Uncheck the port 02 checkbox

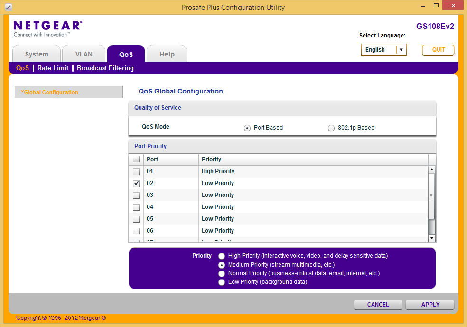[x=136, y=183]
